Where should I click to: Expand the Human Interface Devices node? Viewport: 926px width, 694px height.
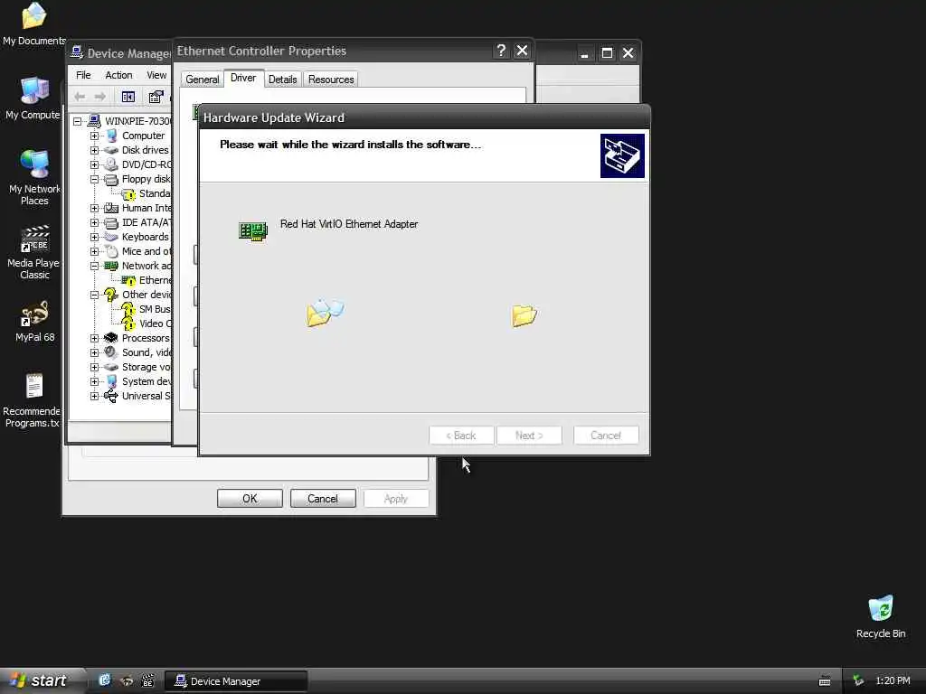click(94, 208)
